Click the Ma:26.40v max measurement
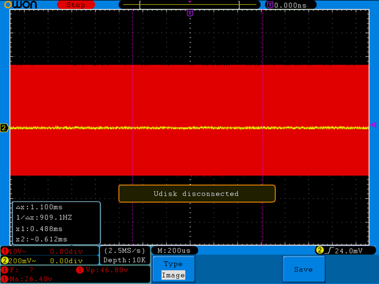This screenshot has width=379, height=284. (31, 279)
